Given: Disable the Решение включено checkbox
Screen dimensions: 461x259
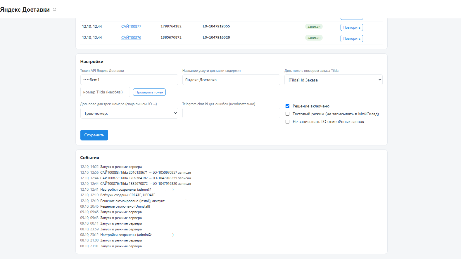Looking at the screenshot, I should tap(288, 106).
